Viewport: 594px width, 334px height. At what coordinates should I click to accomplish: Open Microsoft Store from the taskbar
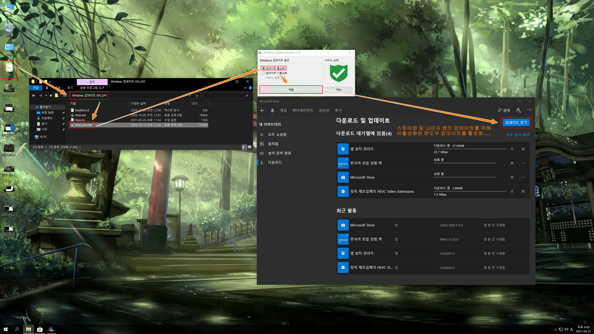coord(39,329)
